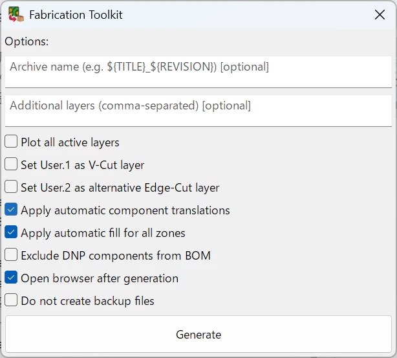The image size is (397, 358).
Task: Click the 'Open browser after generation' label text
Action: coord(100,278)
